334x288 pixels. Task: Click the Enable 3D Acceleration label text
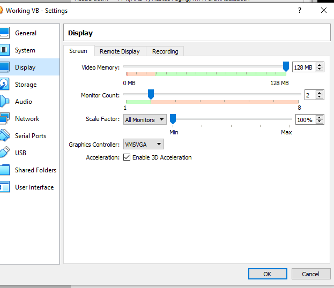(x=162, y=157)
